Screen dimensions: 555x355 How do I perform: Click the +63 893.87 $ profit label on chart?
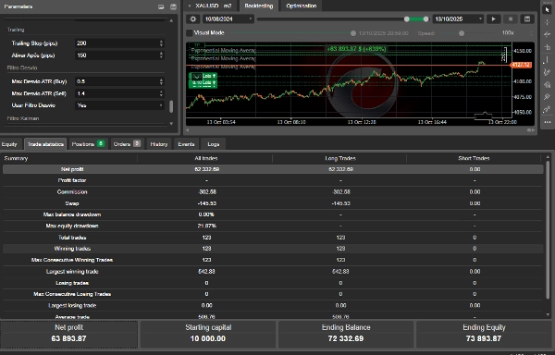pos(356,49)
